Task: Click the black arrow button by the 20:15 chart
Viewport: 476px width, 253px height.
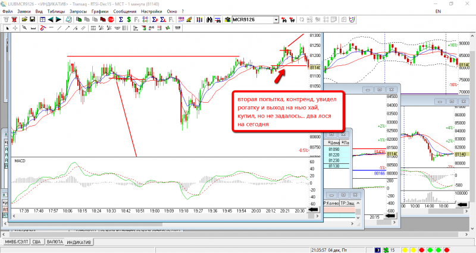Action: (390, 216)
